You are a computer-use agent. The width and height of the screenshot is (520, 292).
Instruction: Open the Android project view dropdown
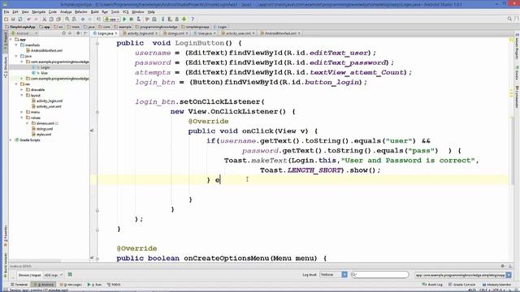tap(24, 33)
